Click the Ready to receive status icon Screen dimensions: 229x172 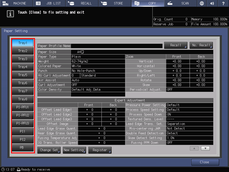coord(19,169)
